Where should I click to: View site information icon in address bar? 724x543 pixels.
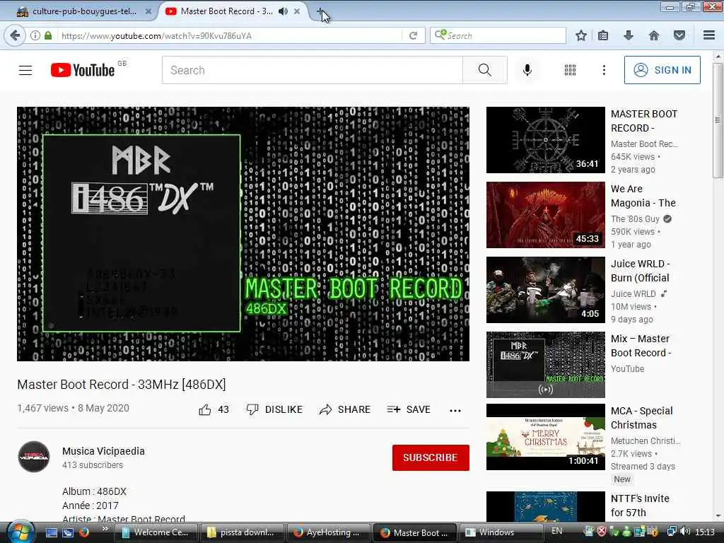tap(35, 35)
